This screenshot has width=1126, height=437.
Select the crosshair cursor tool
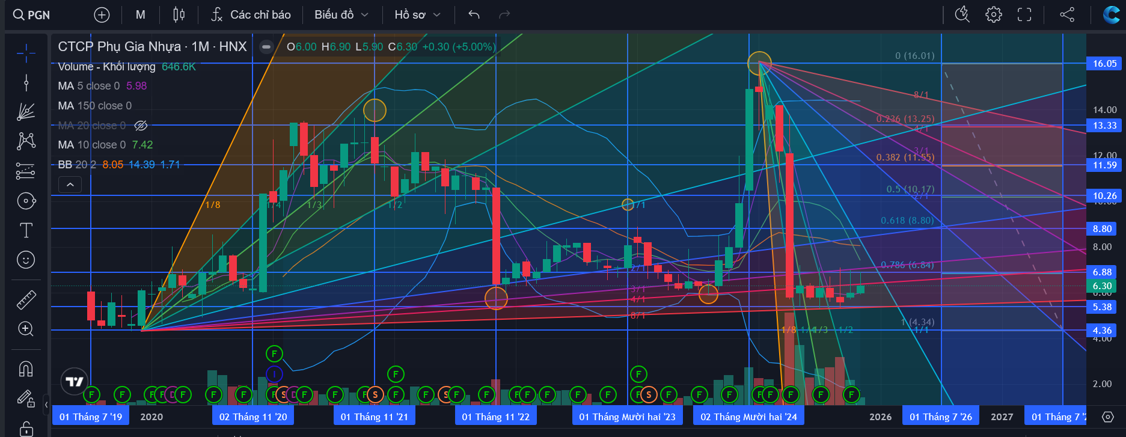(26, 53)
